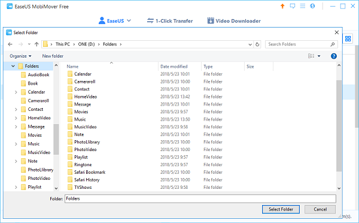Viewport: 359px width, 223px height.
Task: Select Cameraroll folder icon in file list
Action: (x=70, y=82)
